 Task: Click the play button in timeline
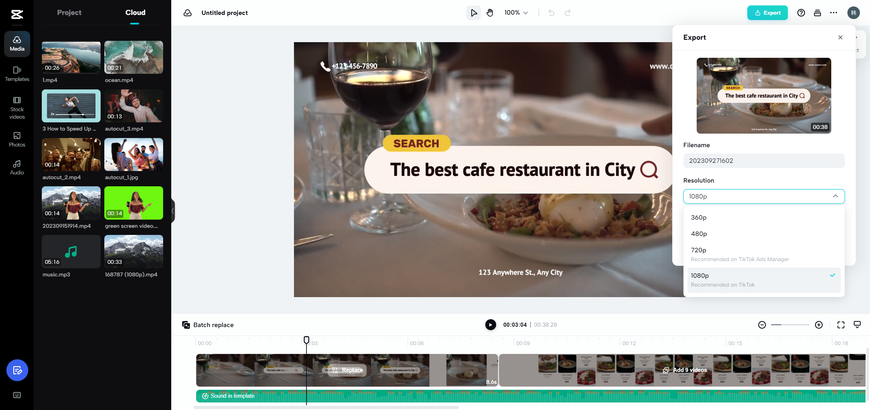click(x=490, y=325)
